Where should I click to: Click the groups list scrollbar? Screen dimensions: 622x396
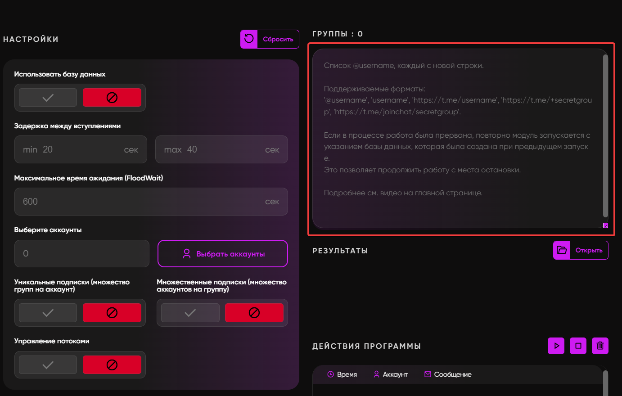[x=605, y=135]
